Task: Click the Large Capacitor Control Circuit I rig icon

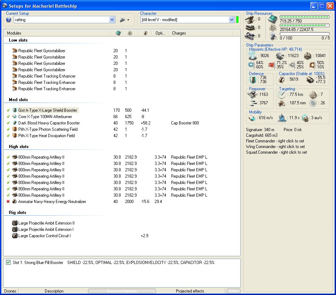Action: 15,236
